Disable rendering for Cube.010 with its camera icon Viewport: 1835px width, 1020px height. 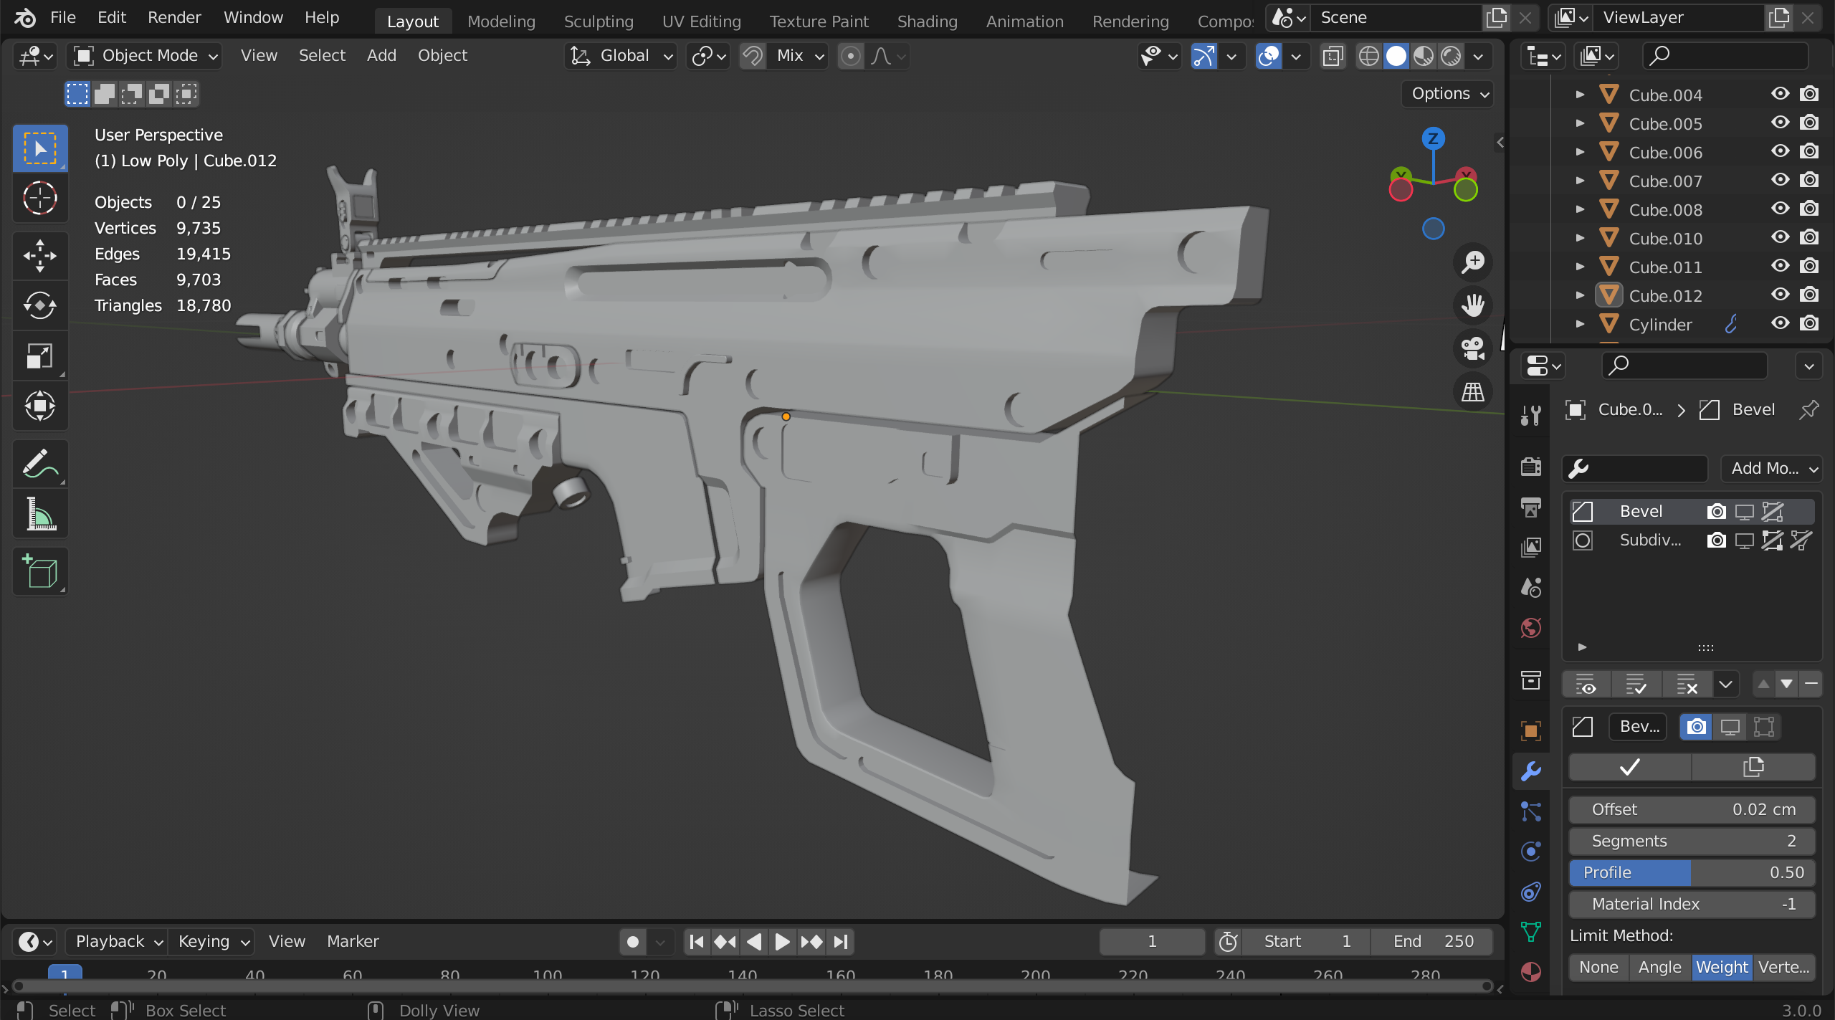pyautogui.click(x=1809, y=238)
